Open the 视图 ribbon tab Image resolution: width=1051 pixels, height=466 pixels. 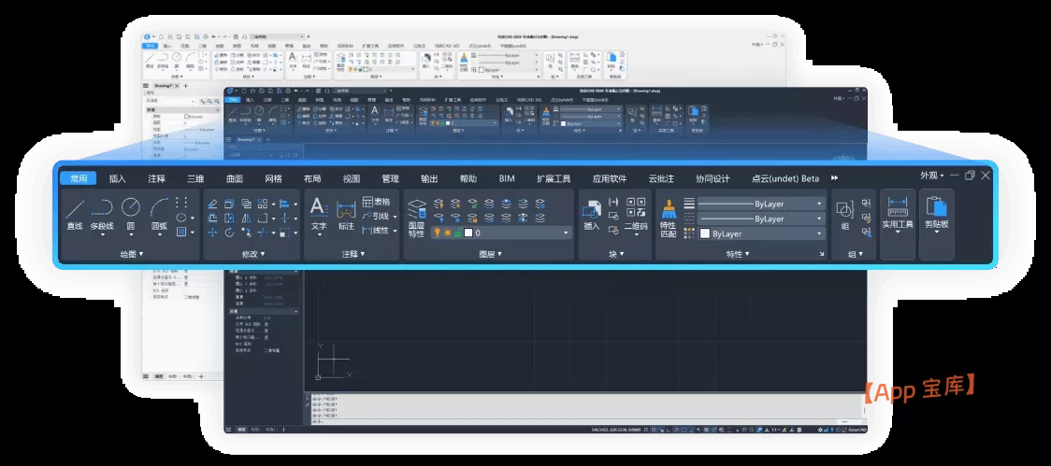(351, 178)
